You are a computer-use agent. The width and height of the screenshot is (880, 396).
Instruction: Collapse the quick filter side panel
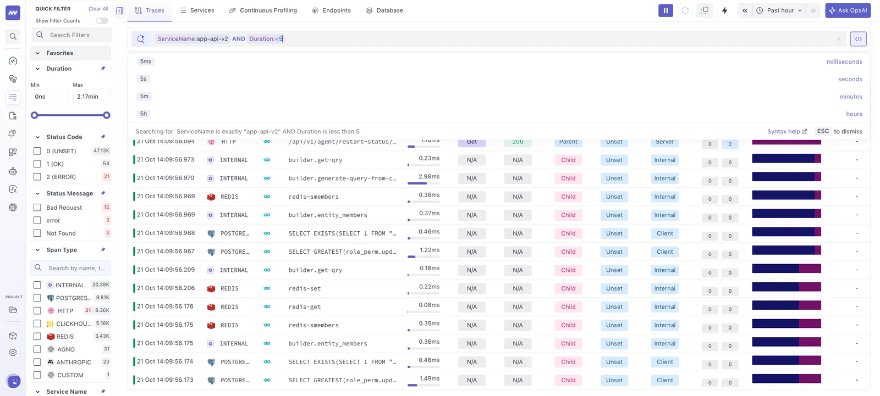(x=120, y=10)
